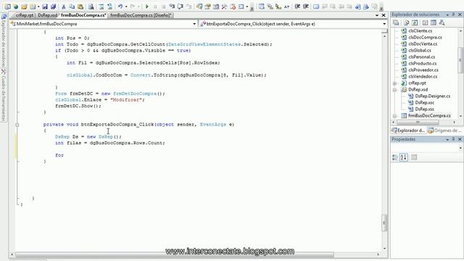This screenshot has width=464, height=261.
Task: Pin the Propiedades panel
Action: click(453, 138)
